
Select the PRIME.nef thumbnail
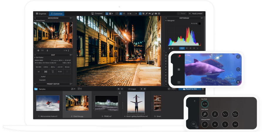(x=106, y=103)
